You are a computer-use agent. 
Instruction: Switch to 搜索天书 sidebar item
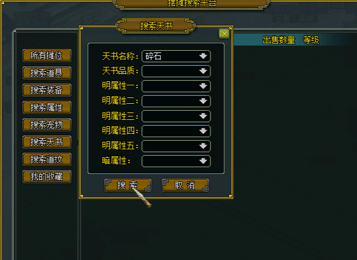[47, 142]
